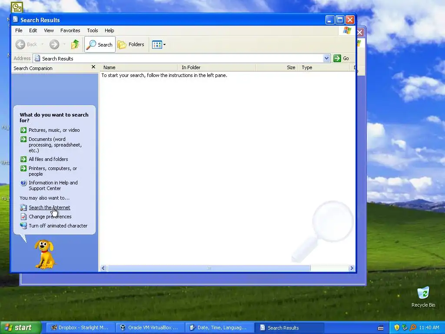445x334 pixels.
Task: Sort results by Type column header
Action: pyautogui.click(x=323, y=67)
